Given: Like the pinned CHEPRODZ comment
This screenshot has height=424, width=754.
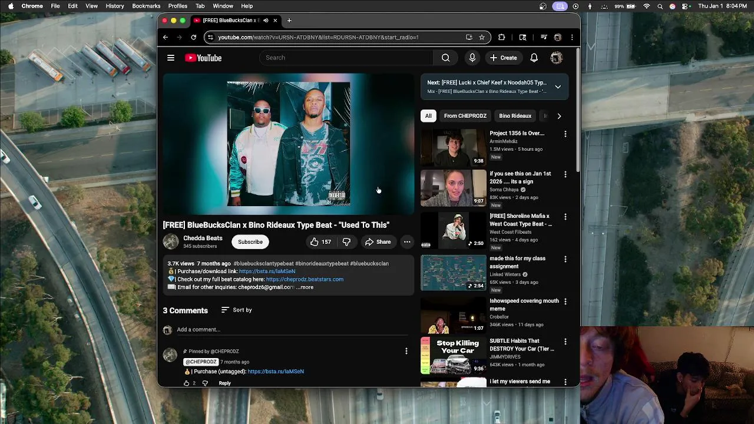Looking at the screenshot, I should 186,383.
